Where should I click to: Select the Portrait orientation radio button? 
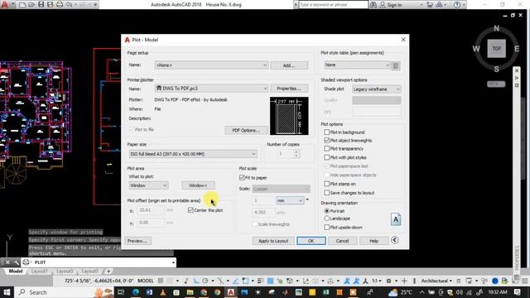click(327, 211)
